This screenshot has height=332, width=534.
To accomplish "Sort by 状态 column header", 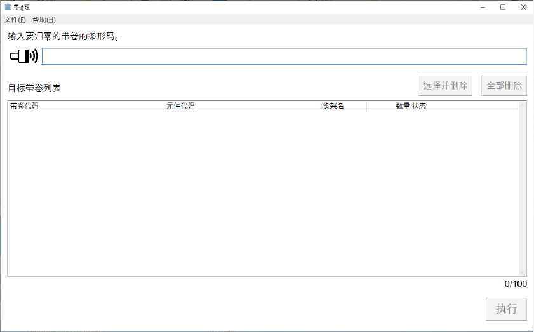I will (x=464, y=106).
